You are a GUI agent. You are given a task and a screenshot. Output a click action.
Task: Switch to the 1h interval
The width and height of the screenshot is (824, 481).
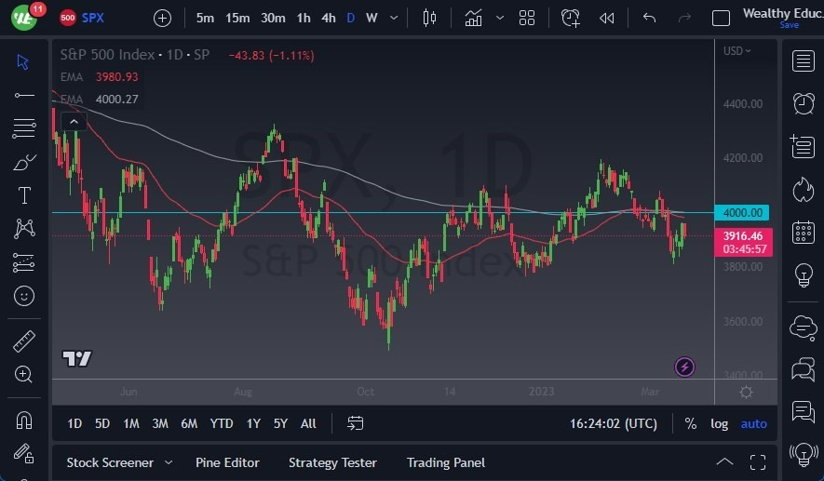pos(304,19)
